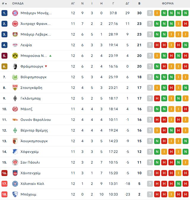The width and height of the screenshot is (190, 200).
Task: Open the Mainz red club logo
Action: pyautogui.click(x=15, y=109)
